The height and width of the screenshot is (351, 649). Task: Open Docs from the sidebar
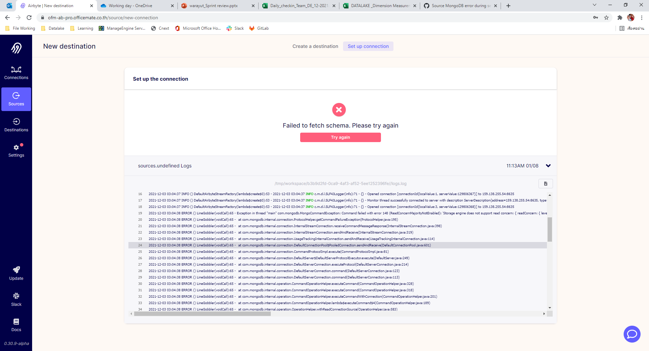16,321
